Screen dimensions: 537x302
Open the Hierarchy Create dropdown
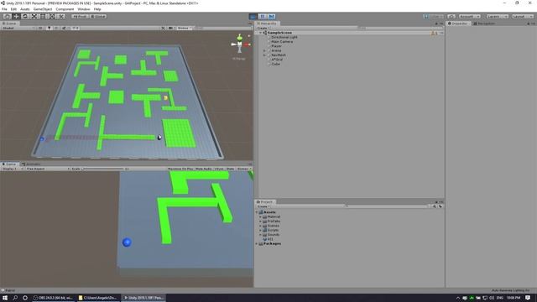[263, 28]
